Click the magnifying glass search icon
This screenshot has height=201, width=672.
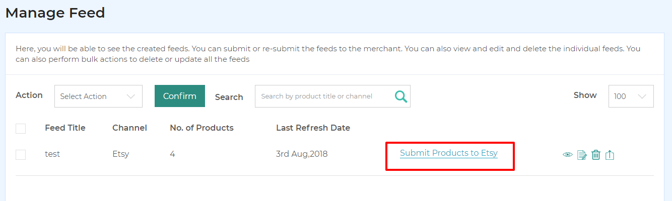coord(401,96)
